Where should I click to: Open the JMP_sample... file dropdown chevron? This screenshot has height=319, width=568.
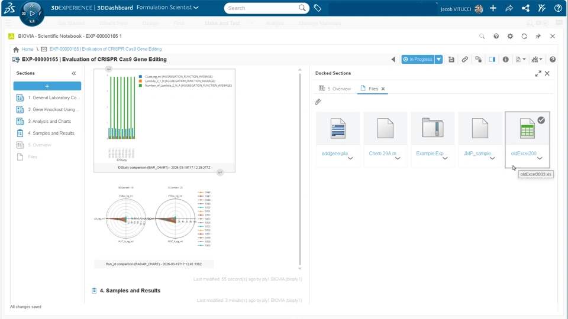tap(492, 158)
